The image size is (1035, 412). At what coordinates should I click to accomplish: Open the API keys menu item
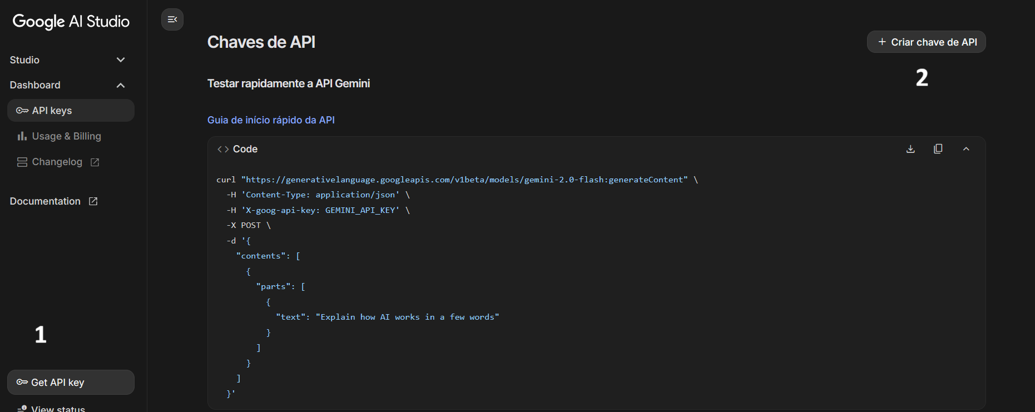[x=71, y=111]
